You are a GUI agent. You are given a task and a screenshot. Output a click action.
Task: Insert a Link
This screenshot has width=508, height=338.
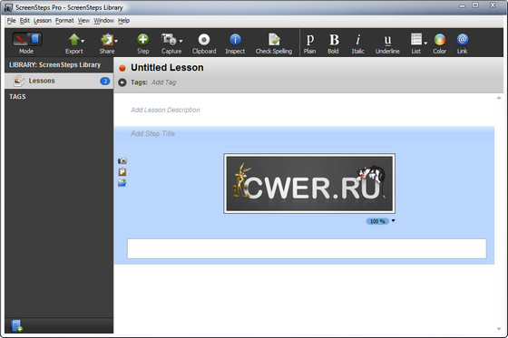[x=463, y=43]
